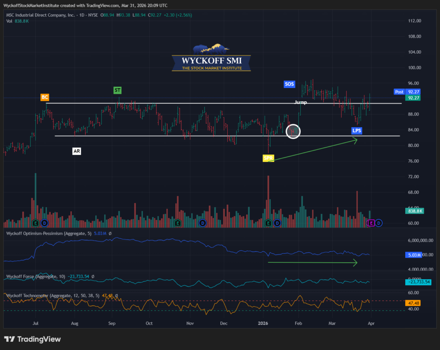440x350 pixels.
Task: Select the Wyckoff Force indicator title
Action: [34, 277]
